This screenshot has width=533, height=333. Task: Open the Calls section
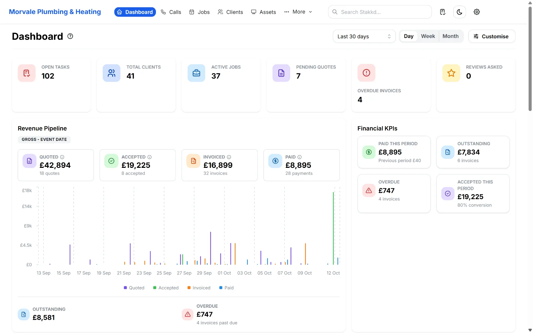tap(171, 12)
